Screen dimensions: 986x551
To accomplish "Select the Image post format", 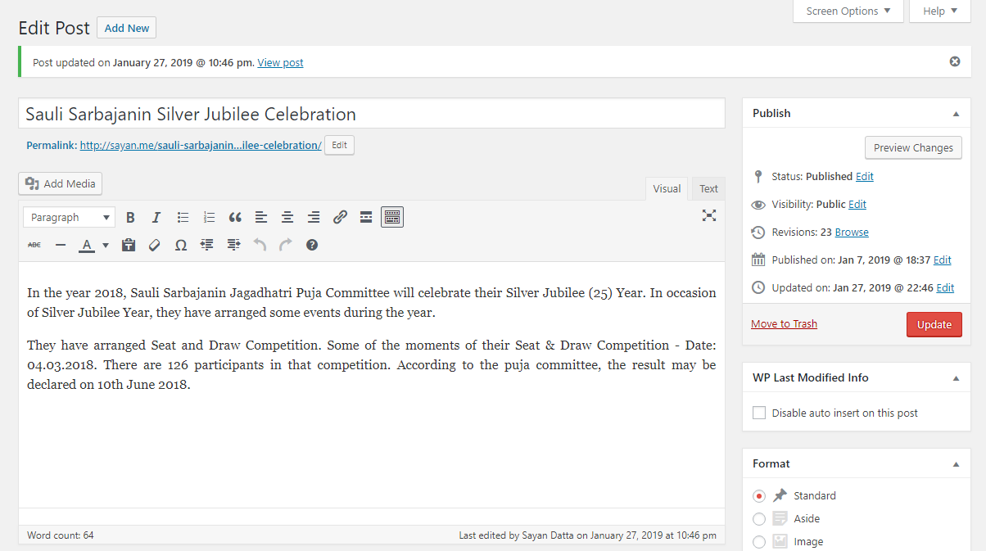I will [759, 541].
